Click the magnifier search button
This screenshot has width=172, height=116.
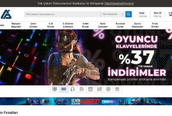click(128, 14)
